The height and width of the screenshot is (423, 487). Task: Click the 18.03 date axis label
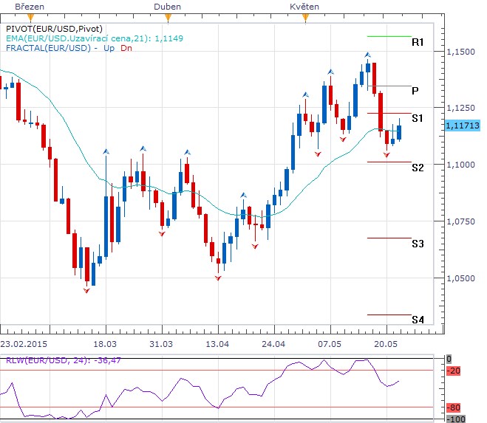click(x=105, y=344)
